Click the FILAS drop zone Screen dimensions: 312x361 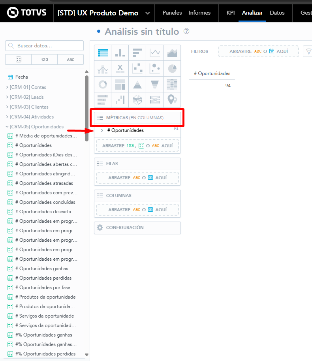click(137, 178)
